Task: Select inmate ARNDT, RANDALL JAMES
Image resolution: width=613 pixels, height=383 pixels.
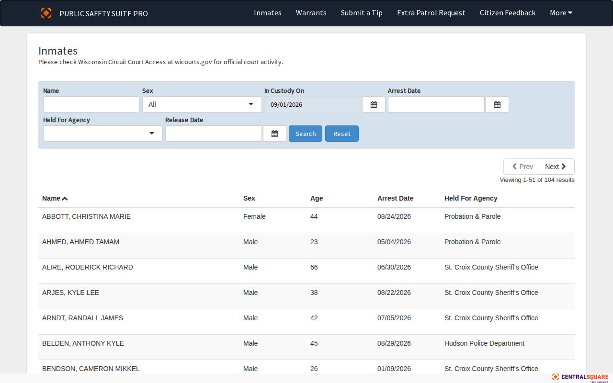Action: (82, 318)
